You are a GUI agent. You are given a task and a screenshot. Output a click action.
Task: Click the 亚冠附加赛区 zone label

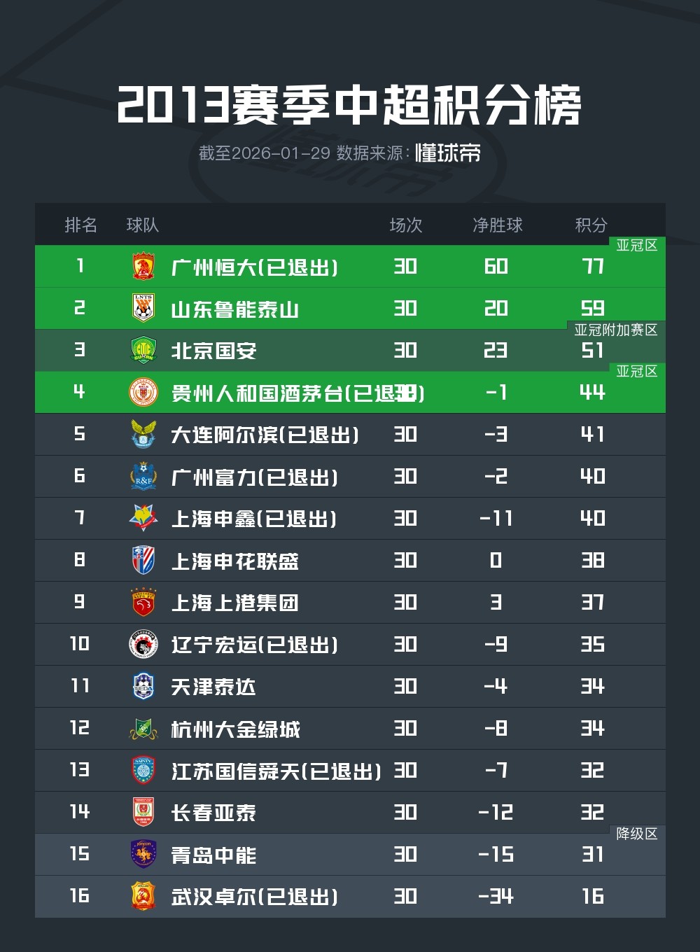click(616, 330)
